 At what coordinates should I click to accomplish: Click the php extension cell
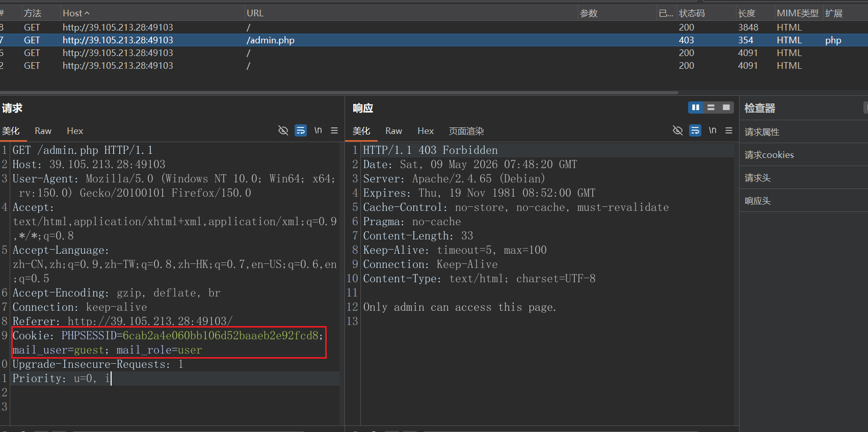(x=833, y=40)
